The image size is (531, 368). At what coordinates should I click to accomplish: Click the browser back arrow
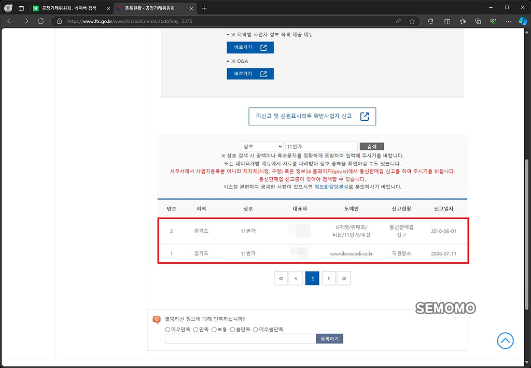(x=10, y=21)
